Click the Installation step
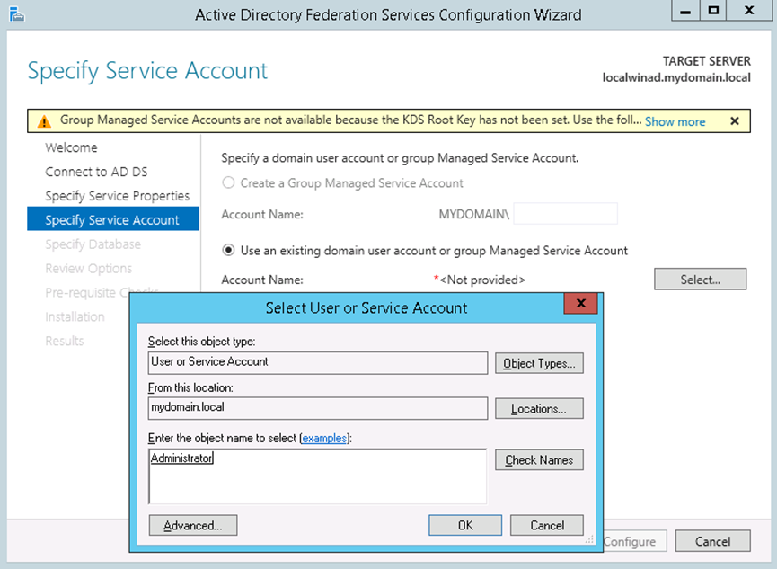777x569 pixels. point(75,316)
